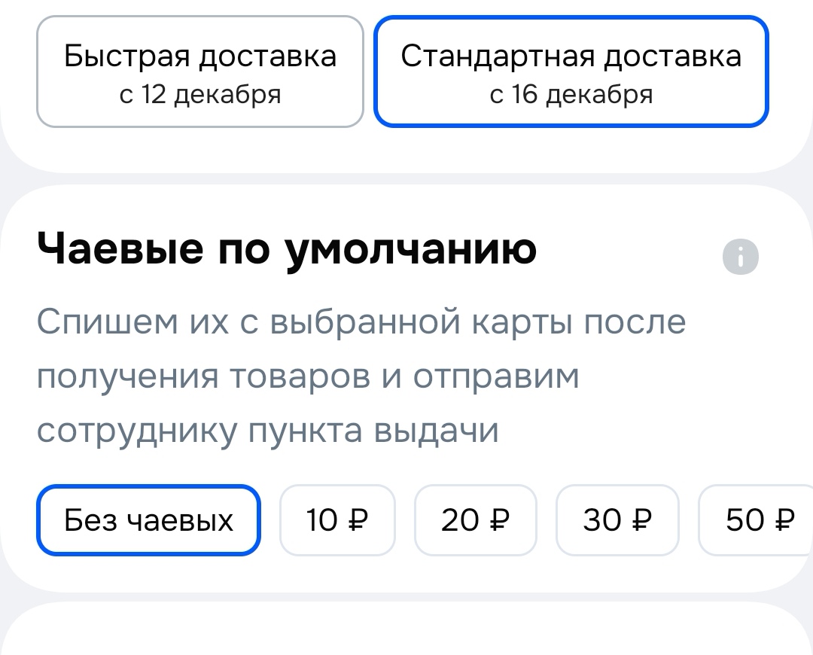Choose Стандартная доставка delivery option
The height and width of the screenshot is (655, 813).
tap(571, 72)
